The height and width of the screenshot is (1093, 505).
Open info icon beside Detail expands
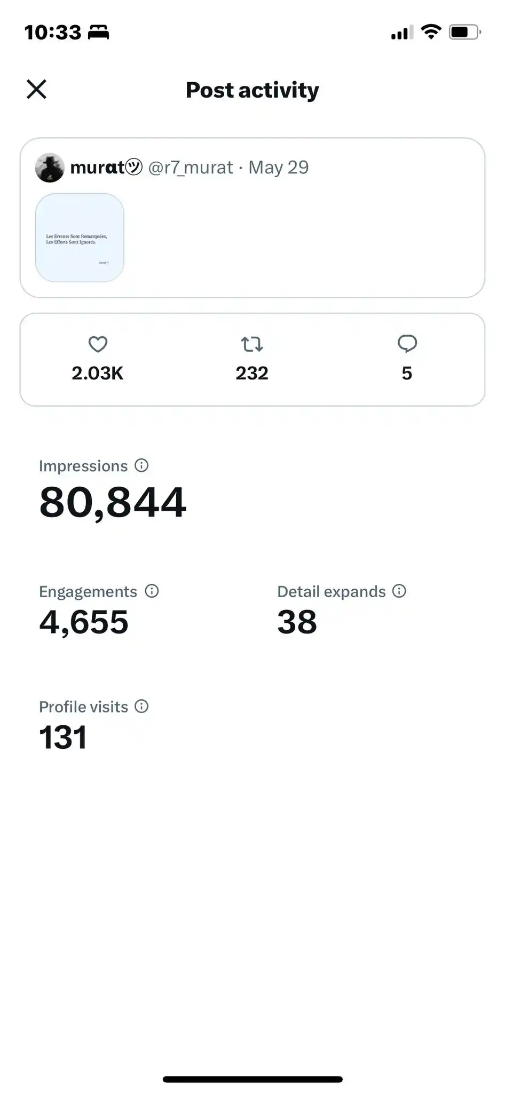coord(399,591)
